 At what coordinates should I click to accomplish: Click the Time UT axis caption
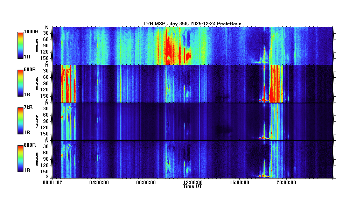[x=192, y=187]
